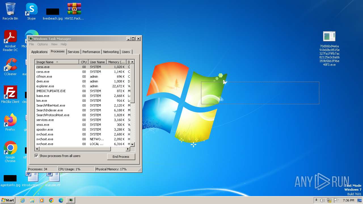The image size is (363, 204).
Task: Sort processes by Image Name column
Action: [x=57, y=62]
